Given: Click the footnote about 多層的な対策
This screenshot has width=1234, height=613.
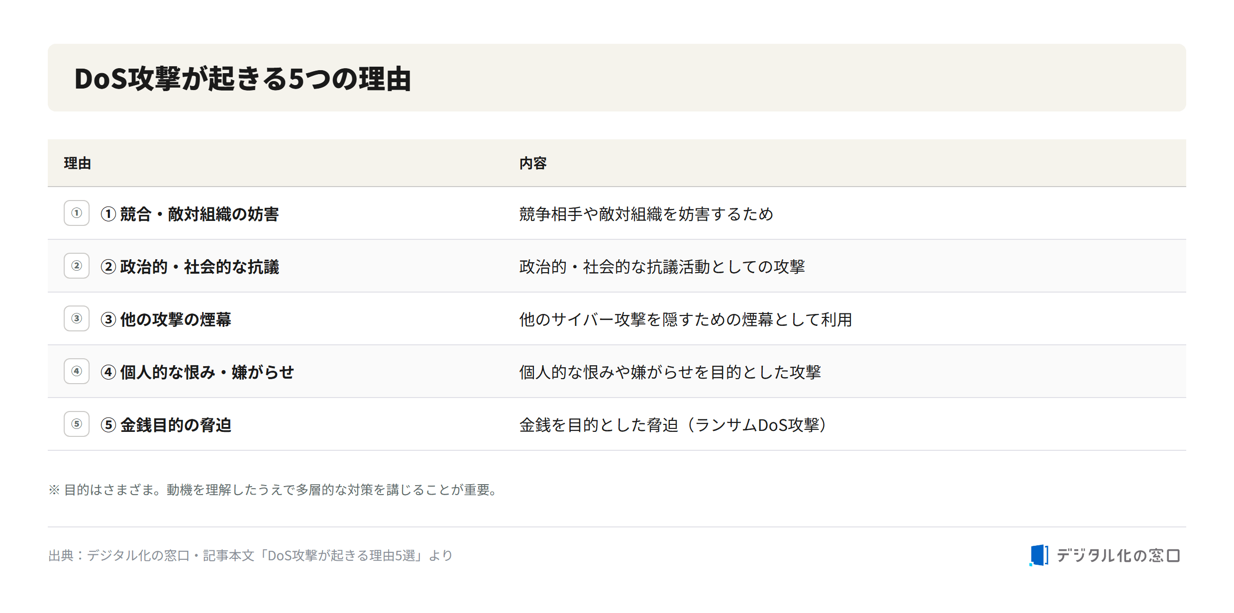Looking at the screenshot, I should 273,490.
